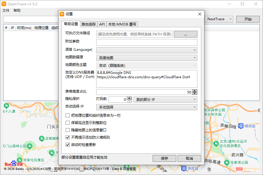This screenshot has height=175, width=263.
Task: Switch to the 常规设置 tab
Action: [x=71, y=24]
